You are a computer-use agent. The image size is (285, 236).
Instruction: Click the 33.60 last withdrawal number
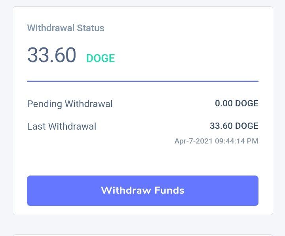point(221,126)
